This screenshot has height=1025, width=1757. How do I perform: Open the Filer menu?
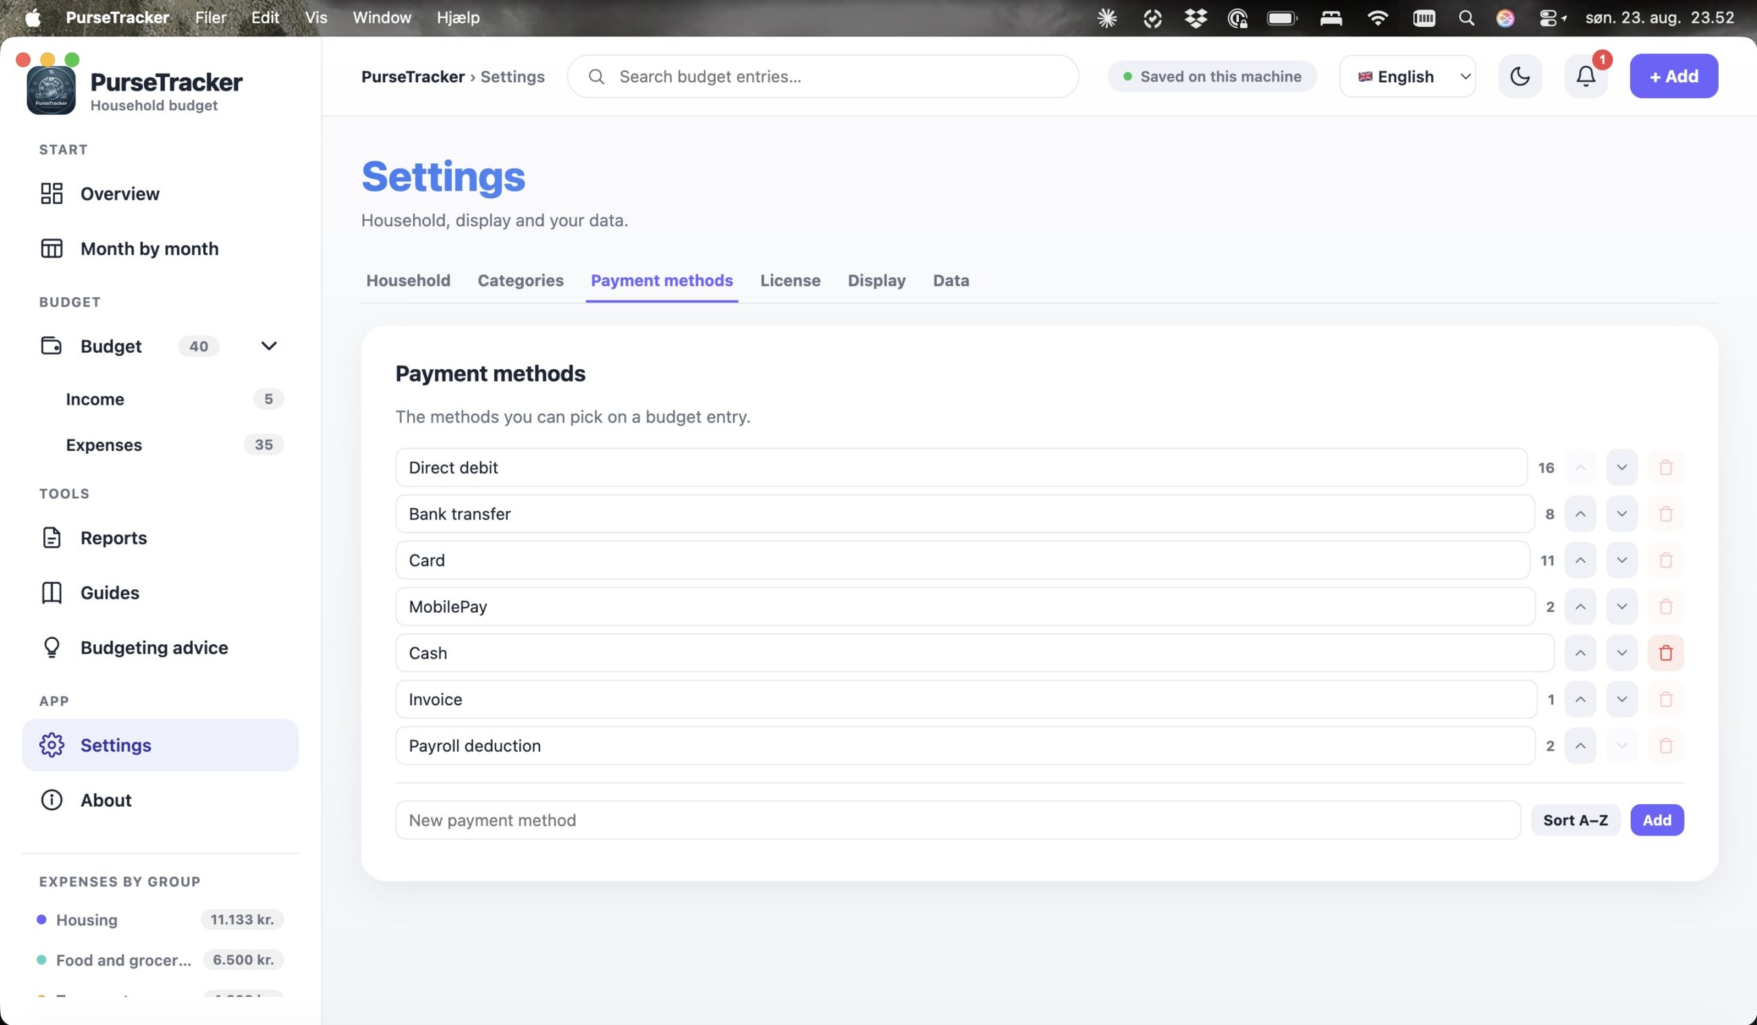tap(211, 17)
